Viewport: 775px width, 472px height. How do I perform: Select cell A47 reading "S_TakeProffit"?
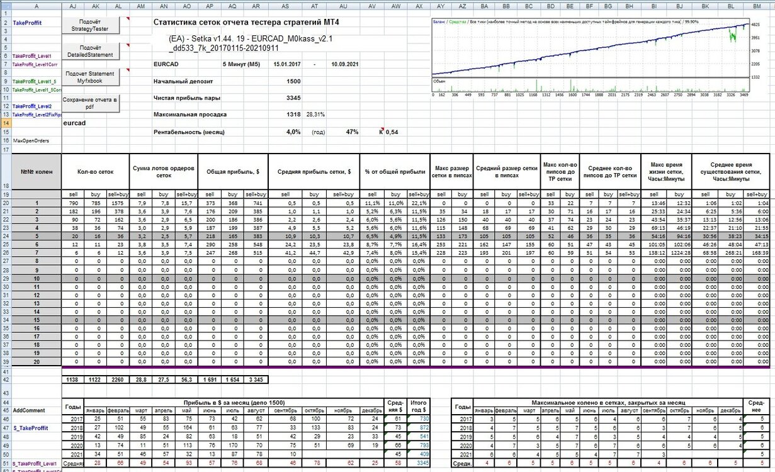coord(37,428)
